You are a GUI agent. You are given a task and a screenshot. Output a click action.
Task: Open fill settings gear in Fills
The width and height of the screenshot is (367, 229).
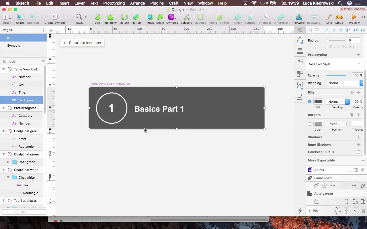tap(352, 92)
